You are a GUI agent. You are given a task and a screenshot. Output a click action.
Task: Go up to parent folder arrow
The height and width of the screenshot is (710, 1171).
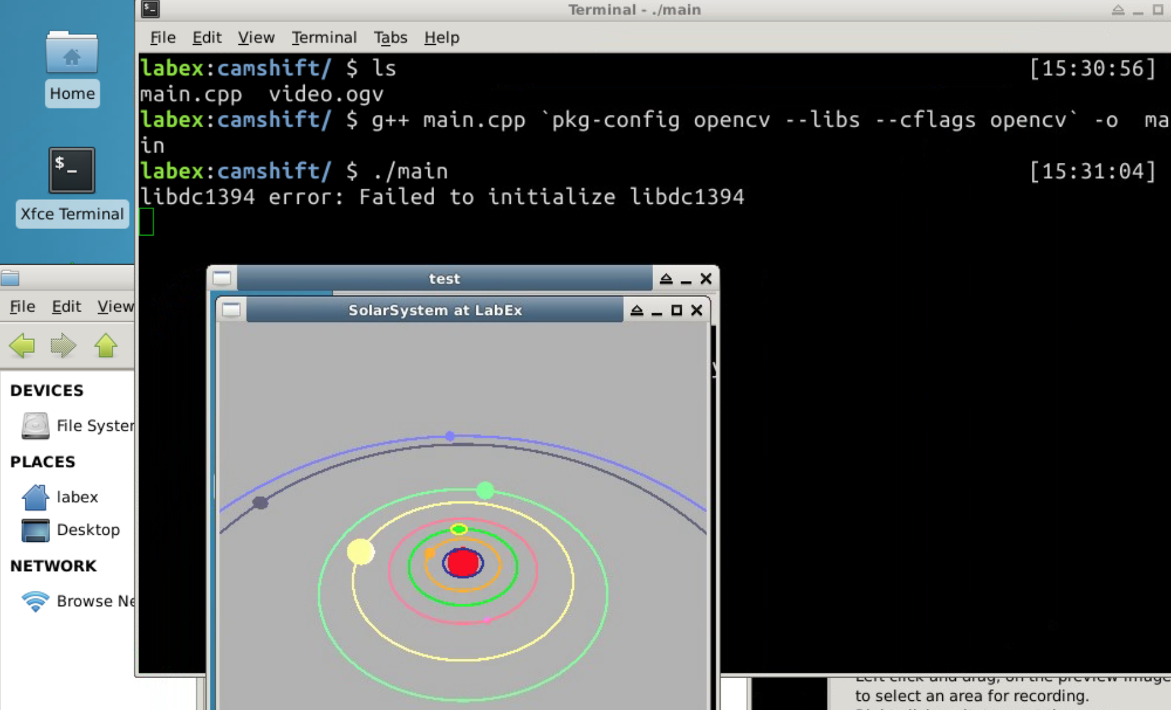point(106,345)
